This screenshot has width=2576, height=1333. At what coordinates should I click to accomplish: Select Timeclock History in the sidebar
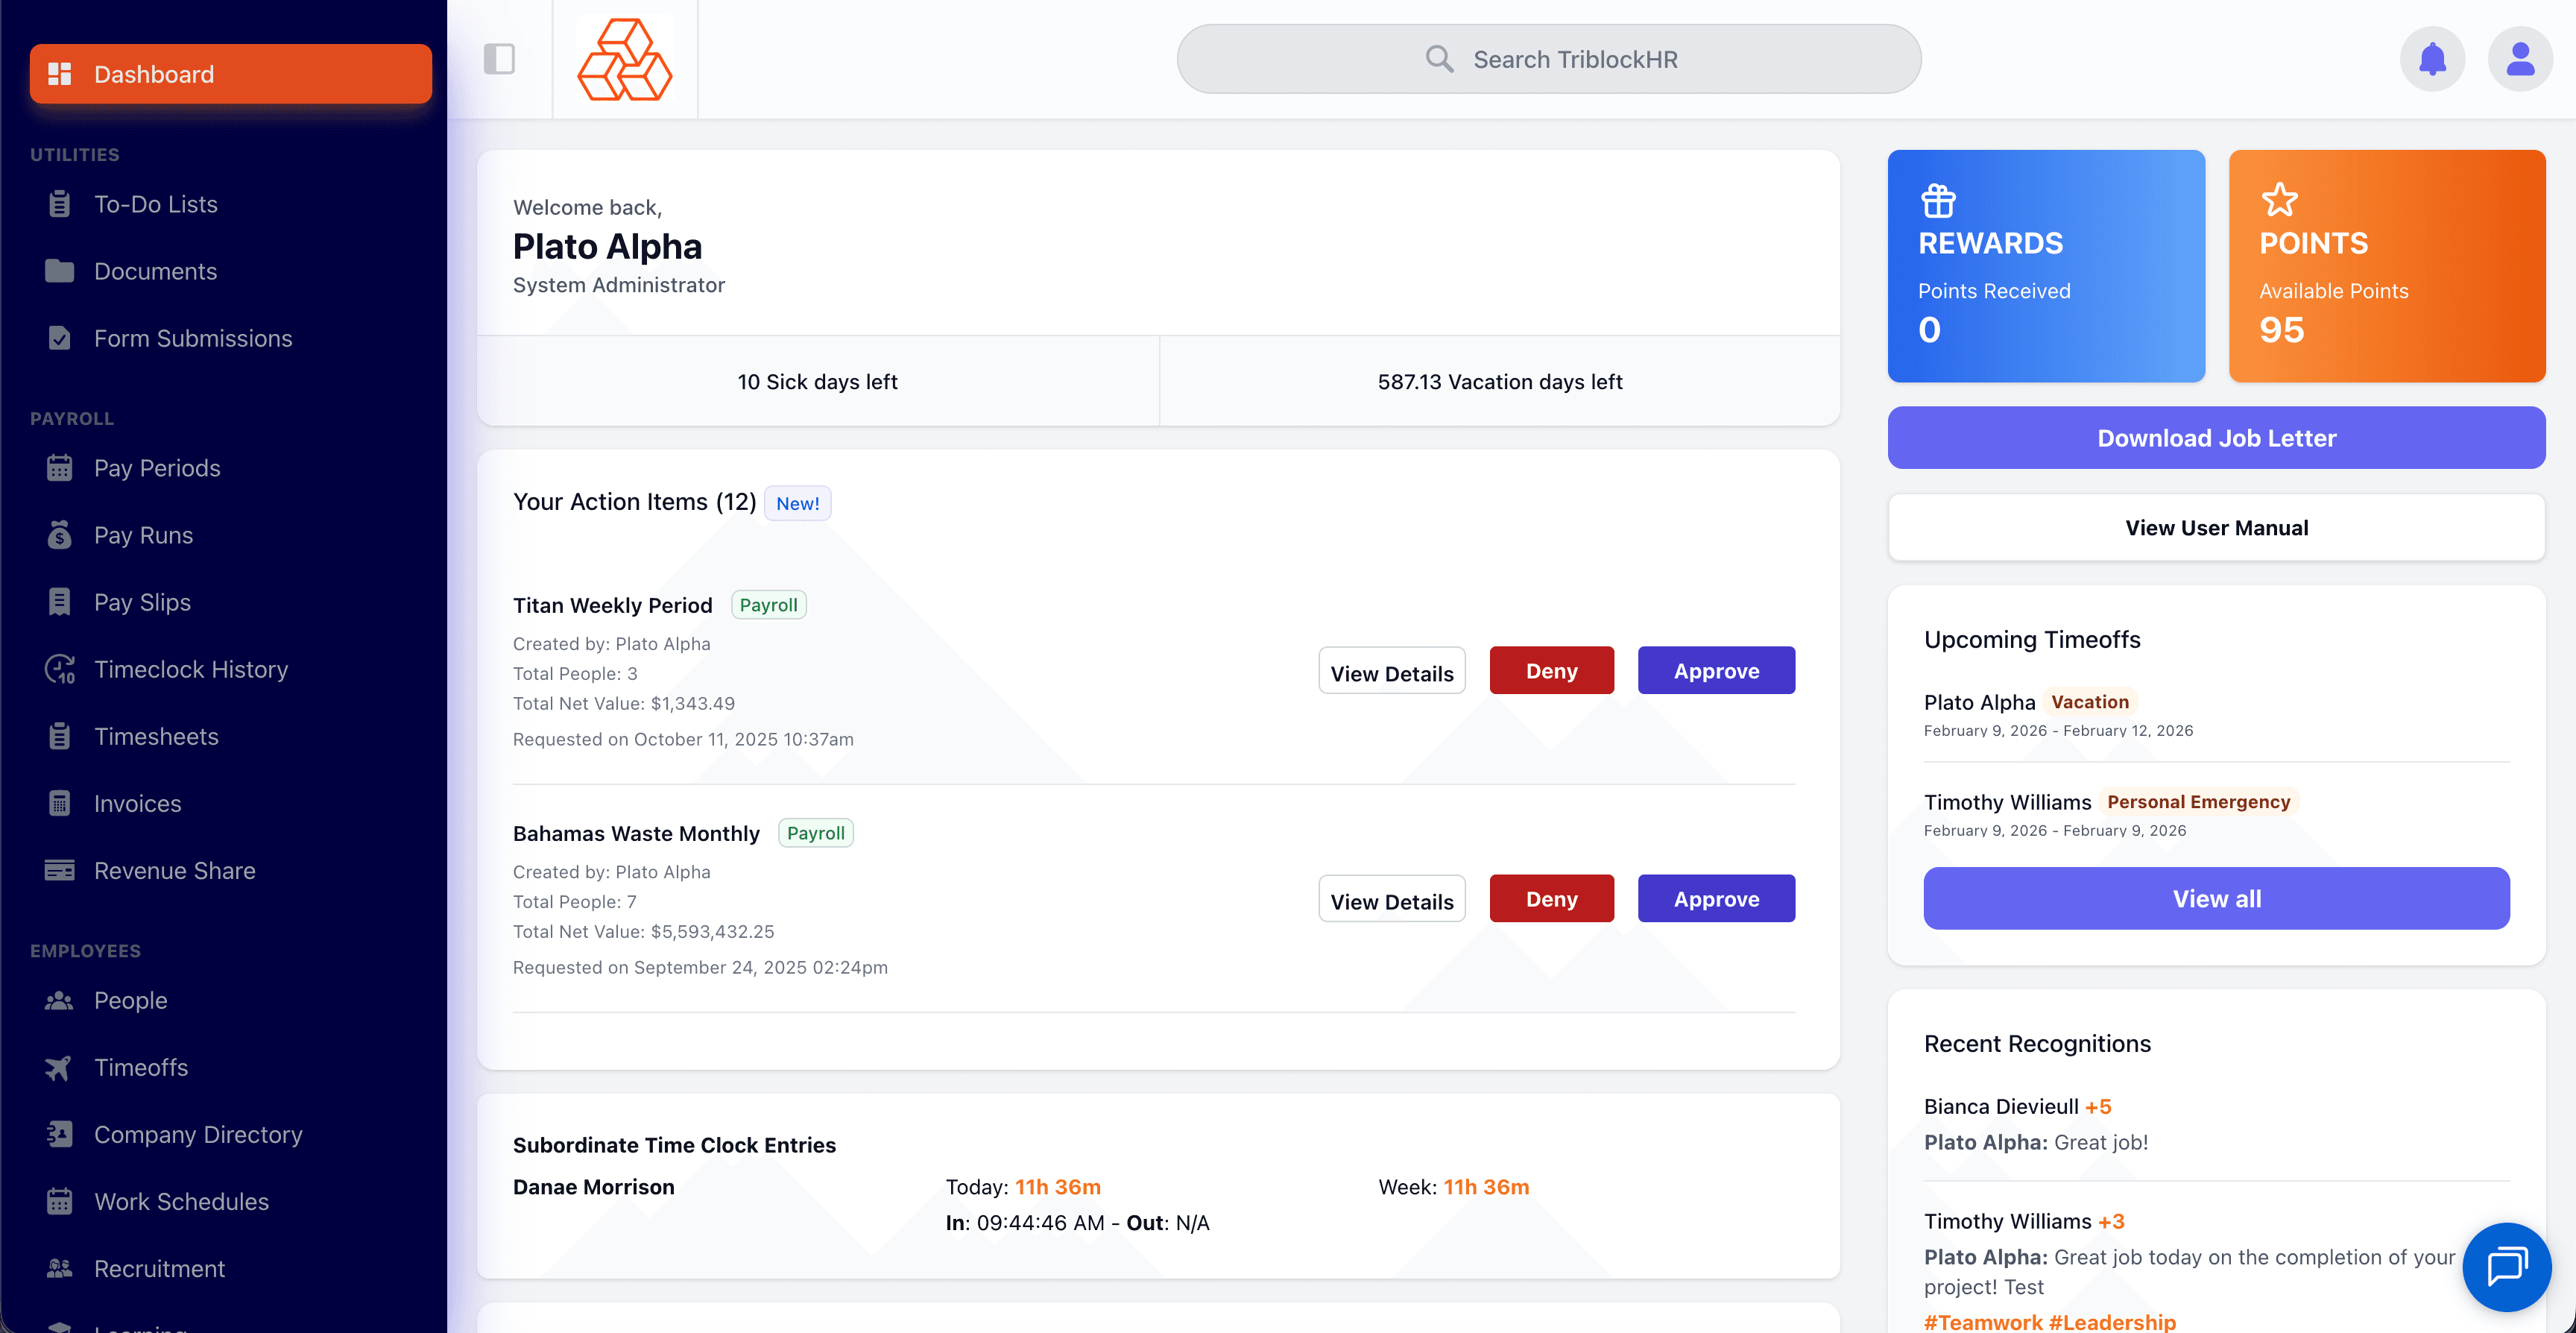(x=191, y=669)
